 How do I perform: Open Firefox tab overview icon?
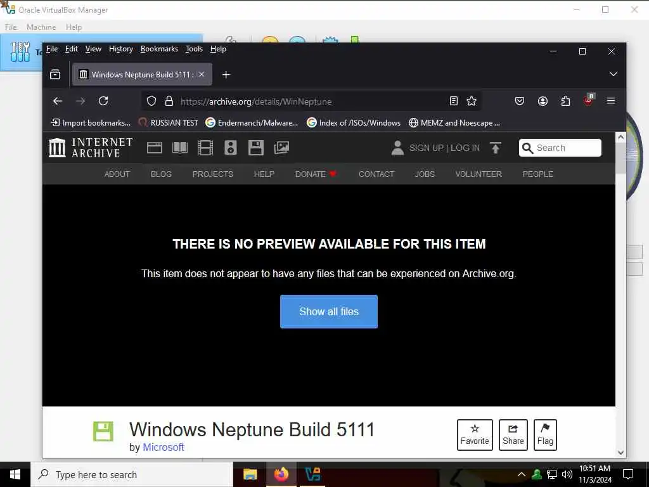55,75
